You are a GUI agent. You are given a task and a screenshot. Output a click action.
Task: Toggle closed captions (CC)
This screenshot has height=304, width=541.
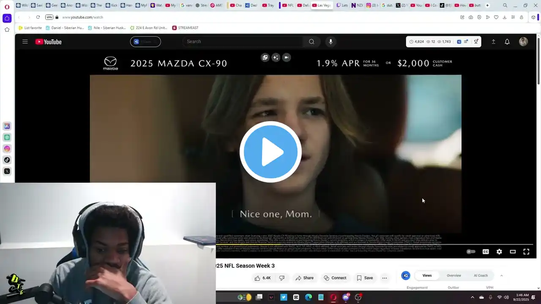point(486,252)
